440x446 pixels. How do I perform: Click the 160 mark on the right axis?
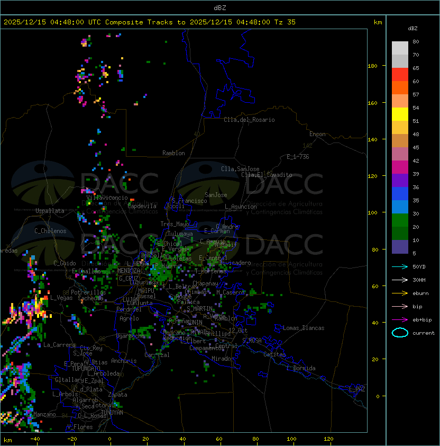tap(372, 103)
